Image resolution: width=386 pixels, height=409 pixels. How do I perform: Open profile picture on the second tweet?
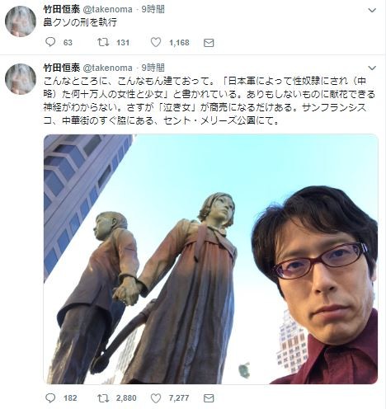[x=21, y=79]
